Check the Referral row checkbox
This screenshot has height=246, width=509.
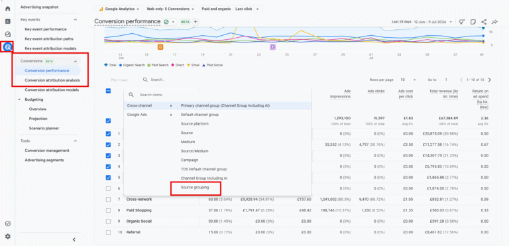coord(109,232)
